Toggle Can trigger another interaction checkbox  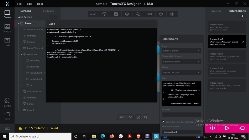point(163,122)
